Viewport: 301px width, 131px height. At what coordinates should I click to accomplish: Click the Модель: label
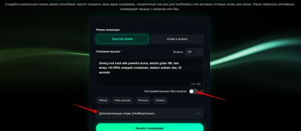[178, 52]
